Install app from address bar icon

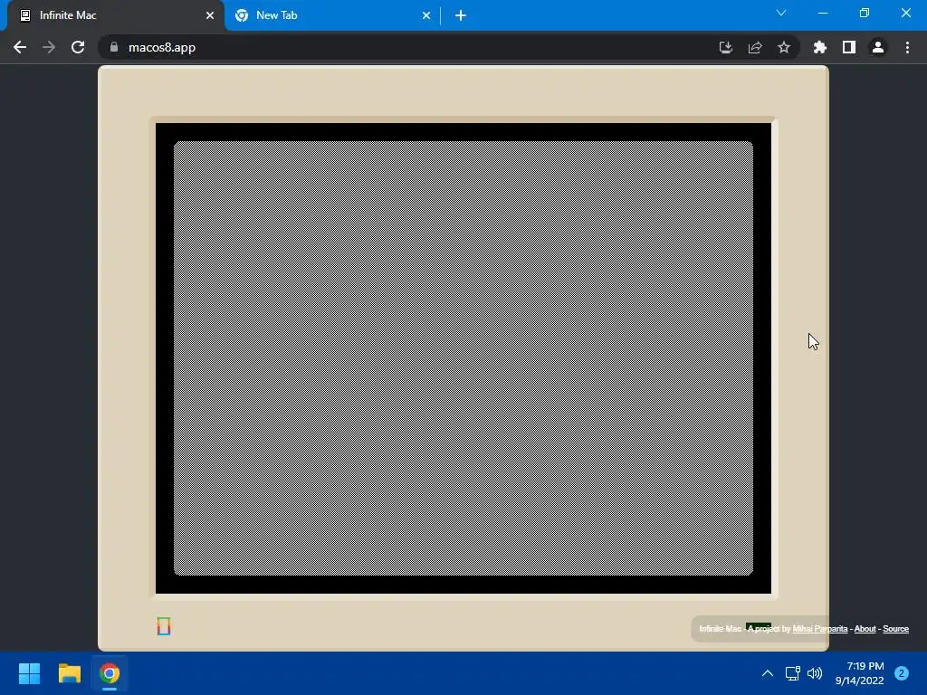pyautogui.click(x=725, y=47)
